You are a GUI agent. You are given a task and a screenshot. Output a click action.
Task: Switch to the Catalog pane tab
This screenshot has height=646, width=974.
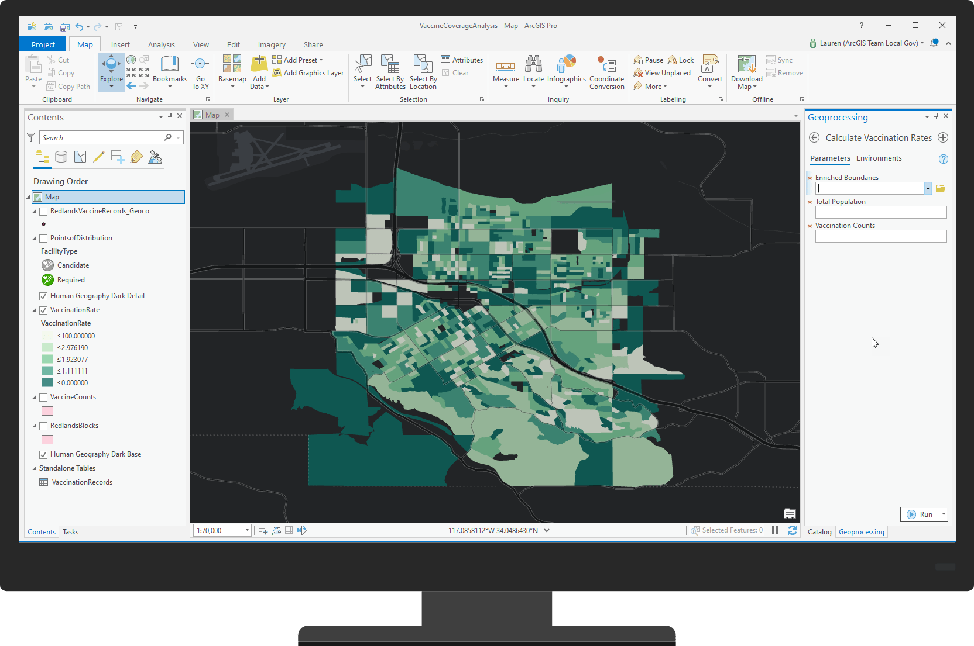pos(819,531)
